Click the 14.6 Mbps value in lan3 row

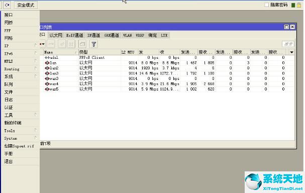pyautogui.click(x=149, y=73)
